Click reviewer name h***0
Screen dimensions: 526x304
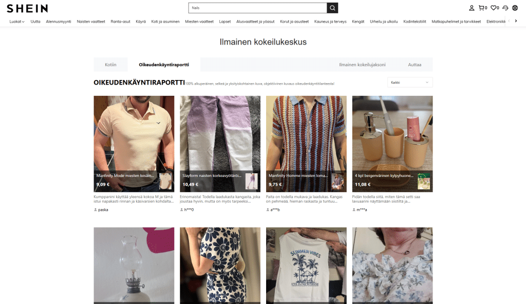pyautogui.click(x=189, y=210)
